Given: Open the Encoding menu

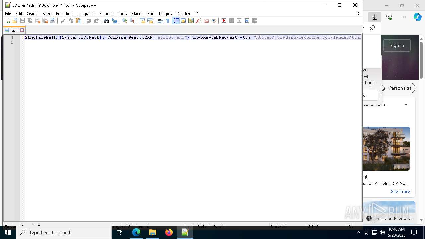Looking at the screenshot, I should [x=64, y=14].
